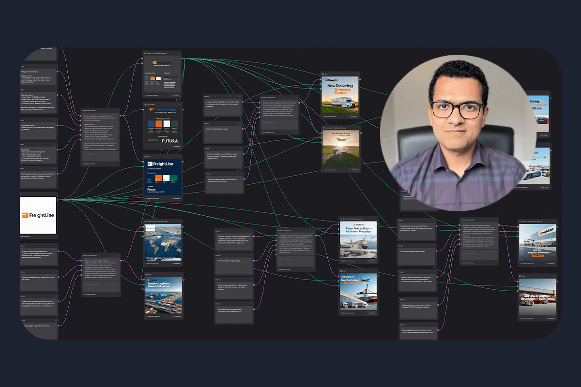Click the Gemini icon on brand guide node
Image resolution: width=581 pixels, height=387 pixels.
pos(145,53)
